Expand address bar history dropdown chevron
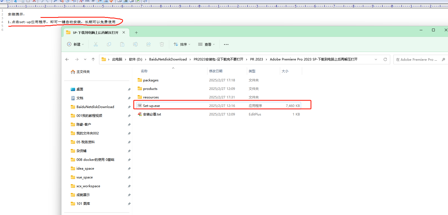Screen dimensions: 448x215 376,59
